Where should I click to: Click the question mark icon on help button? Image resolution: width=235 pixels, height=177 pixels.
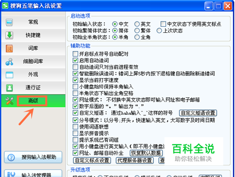click(x=11, y=157)
